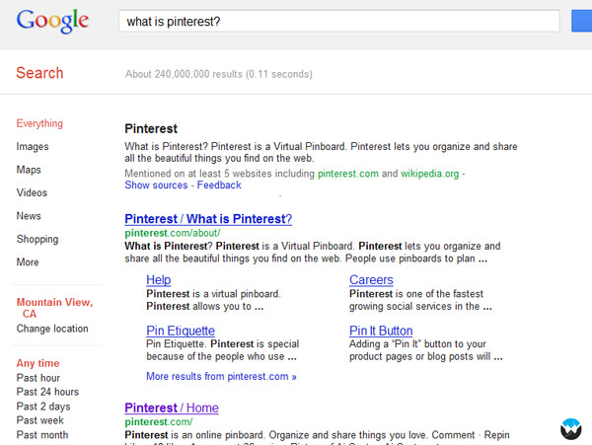Click Change location link
The image size is (592, 445).
52,329
